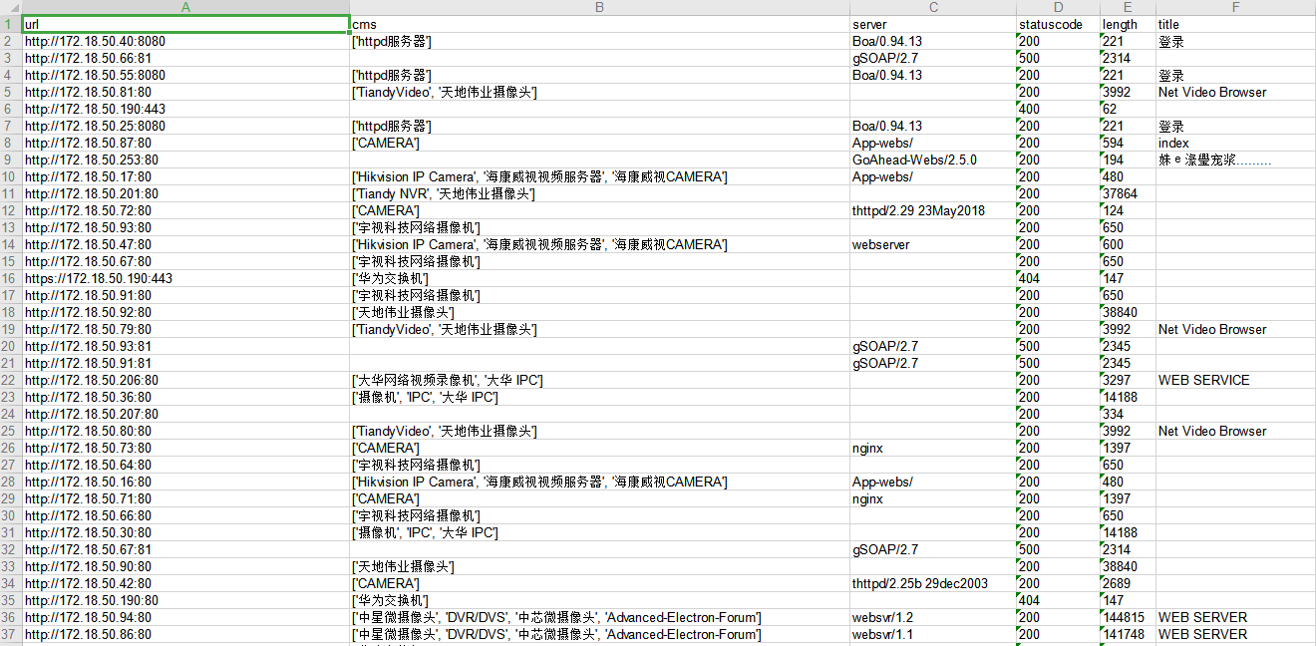Click the ['大华网络视频录像机', '大华 IPC'] cell
This screenshot has width=1316, height=646.
point(599,380)
